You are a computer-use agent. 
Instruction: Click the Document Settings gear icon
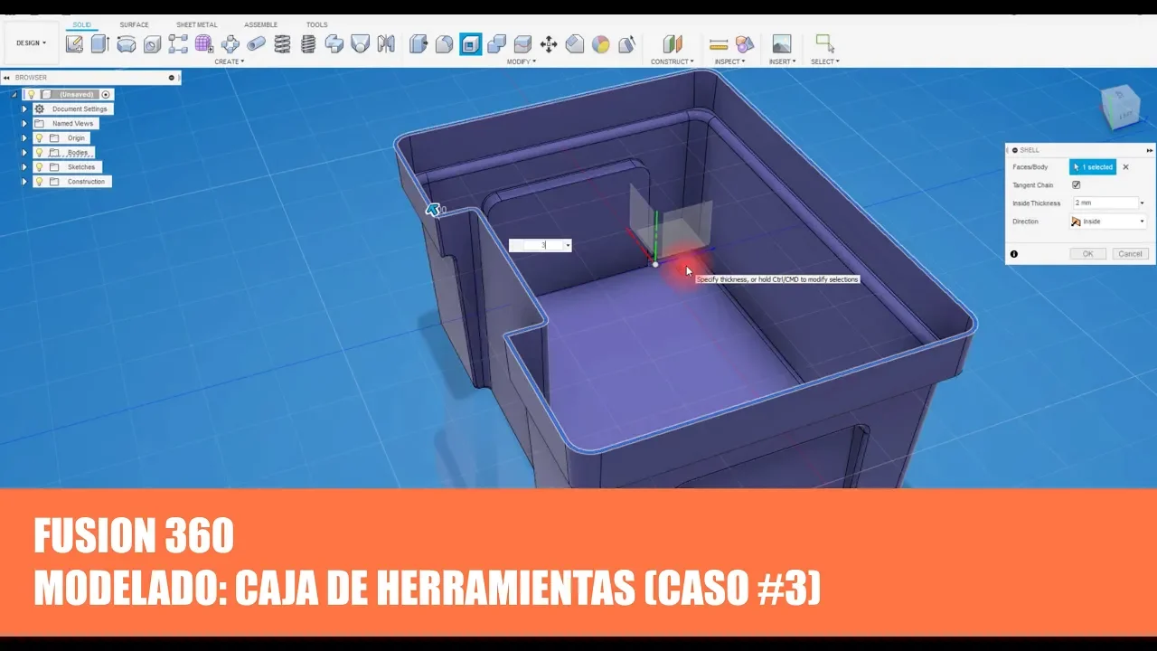[39, 108]
